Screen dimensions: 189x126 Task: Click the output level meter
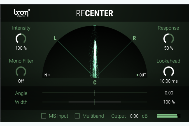169,116
